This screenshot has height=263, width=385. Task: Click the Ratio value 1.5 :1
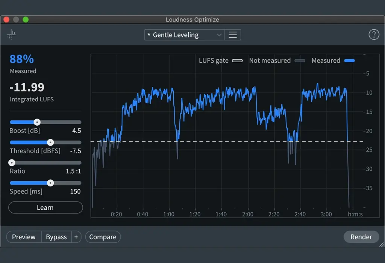click(x=73, y=171)
